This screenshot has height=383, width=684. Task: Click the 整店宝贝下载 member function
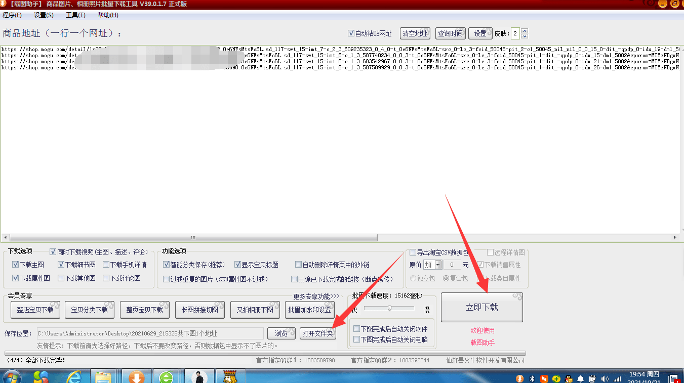point(35,310)
